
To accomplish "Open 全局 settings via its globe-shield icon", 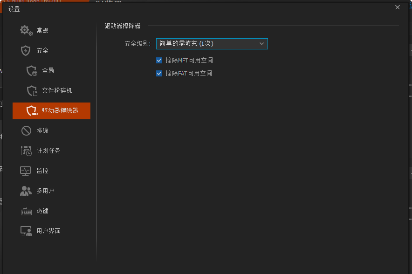I will pyautogui.click(x=32, y=70).
